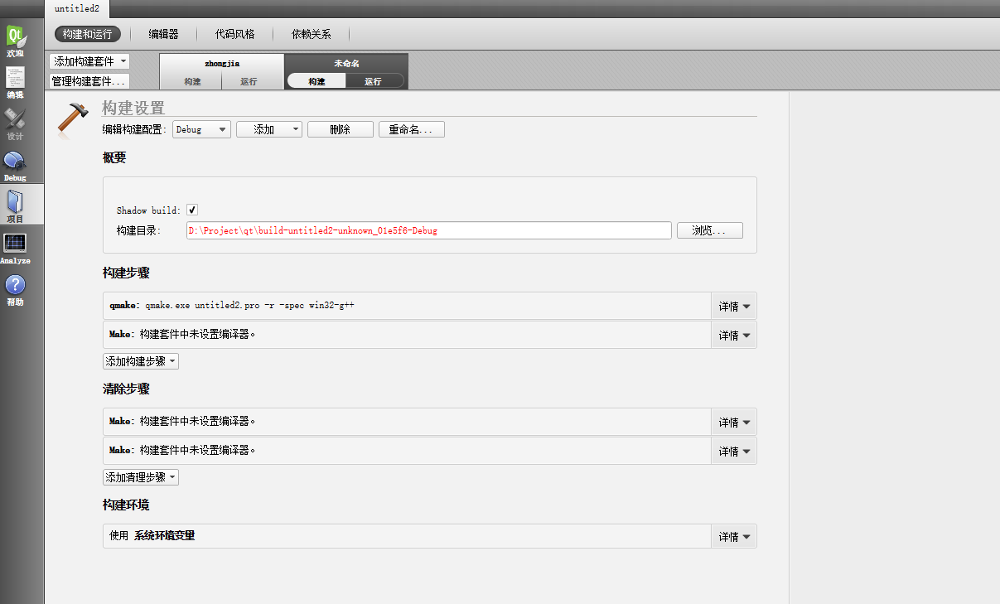Image resolution: width=1000 pixels, height=604 pixels.
Task: Open 详情 for the qmake step
Action: tap(733, 305)
